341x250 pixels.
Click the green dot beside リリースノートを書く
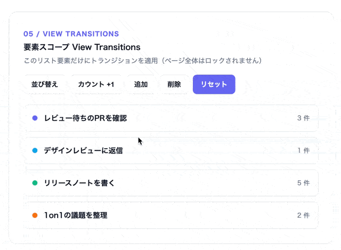coord(35,183)
